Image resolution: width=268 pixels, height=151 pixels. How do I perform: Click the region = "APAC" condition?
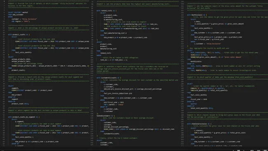pyautogui.click(x=21, y=21)
